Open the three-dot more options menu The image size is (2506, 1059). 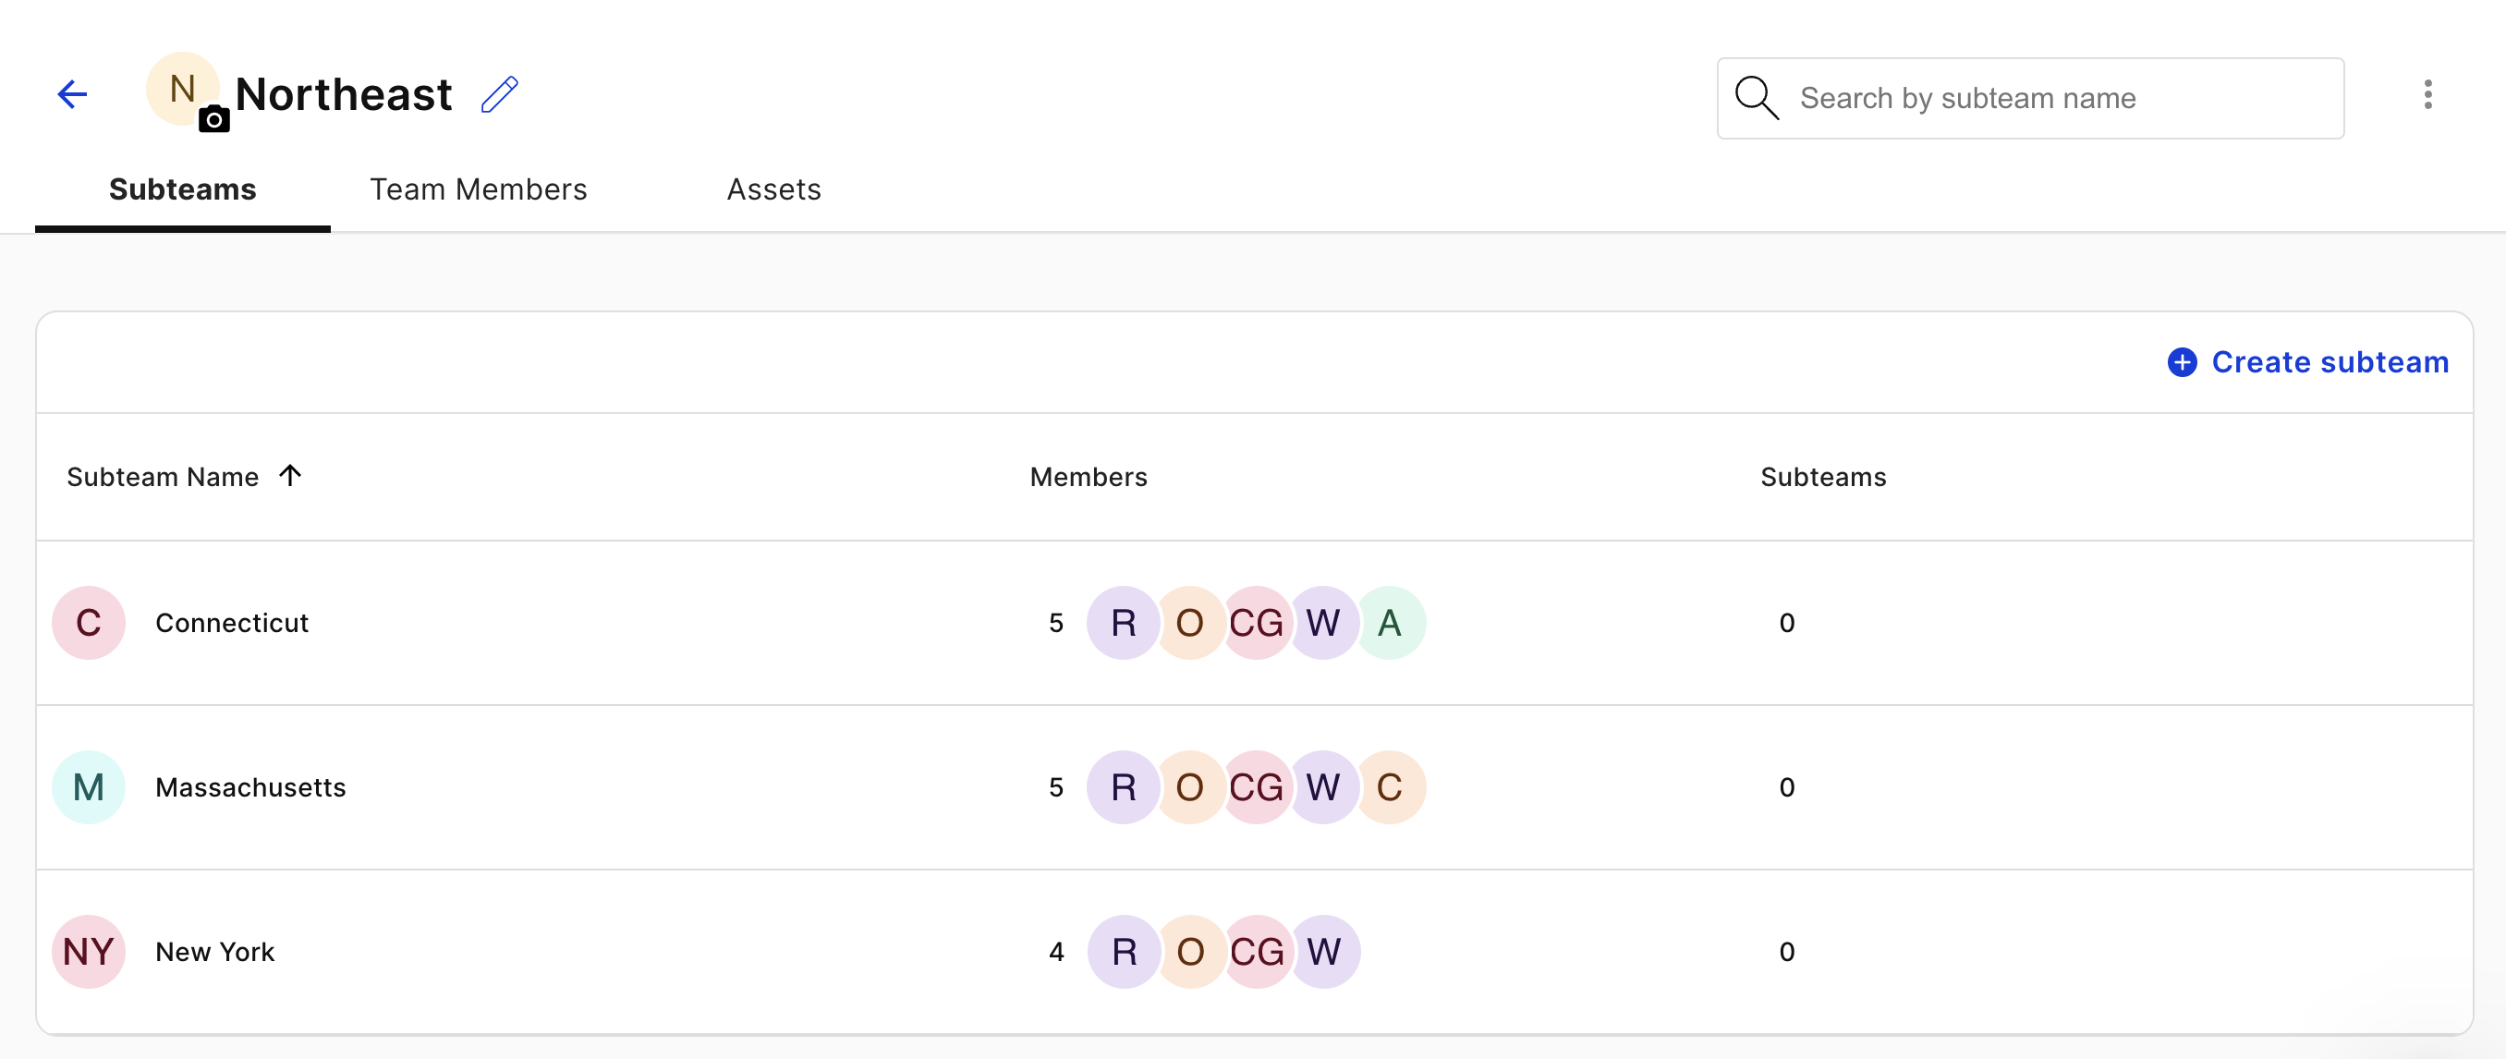(x=2428, y=94)
